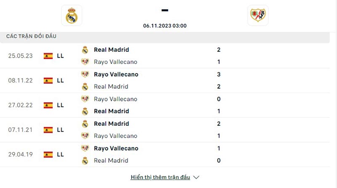Click the Rayo Vallecano crest in the 29.04.19 match

click(85, 148)
